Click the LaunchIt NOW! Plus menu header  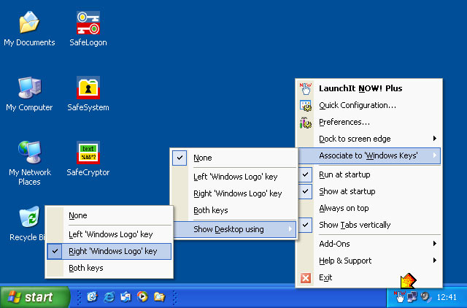point(368,88)
